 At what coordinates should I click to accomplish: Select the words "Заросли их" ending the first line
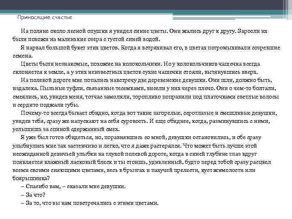point(253,31)
